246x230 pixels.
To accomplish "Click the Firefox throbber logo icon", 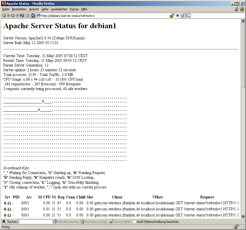I will coord(242,9).
